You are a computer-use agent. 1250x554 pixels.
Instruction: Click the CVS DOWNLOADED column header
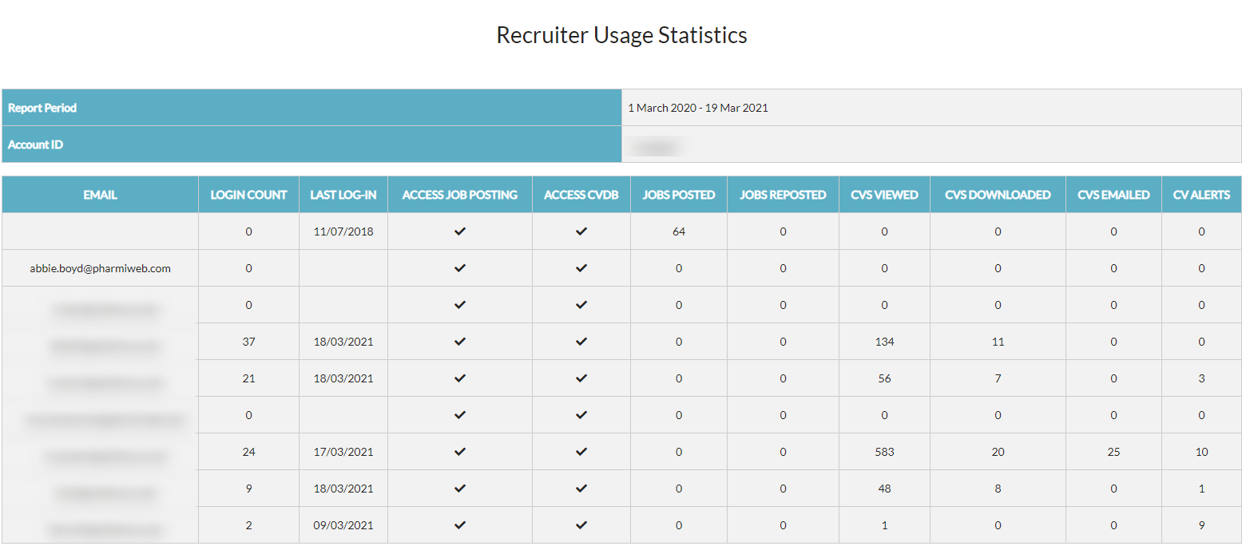tap(998, 195)
